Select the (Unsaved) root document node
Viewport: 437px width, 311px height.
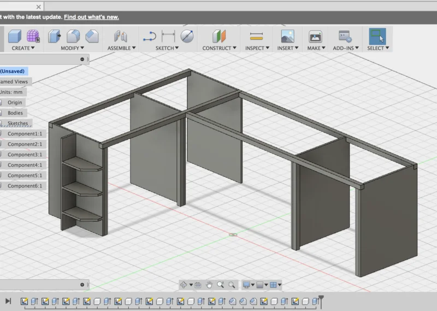point(12,71)
